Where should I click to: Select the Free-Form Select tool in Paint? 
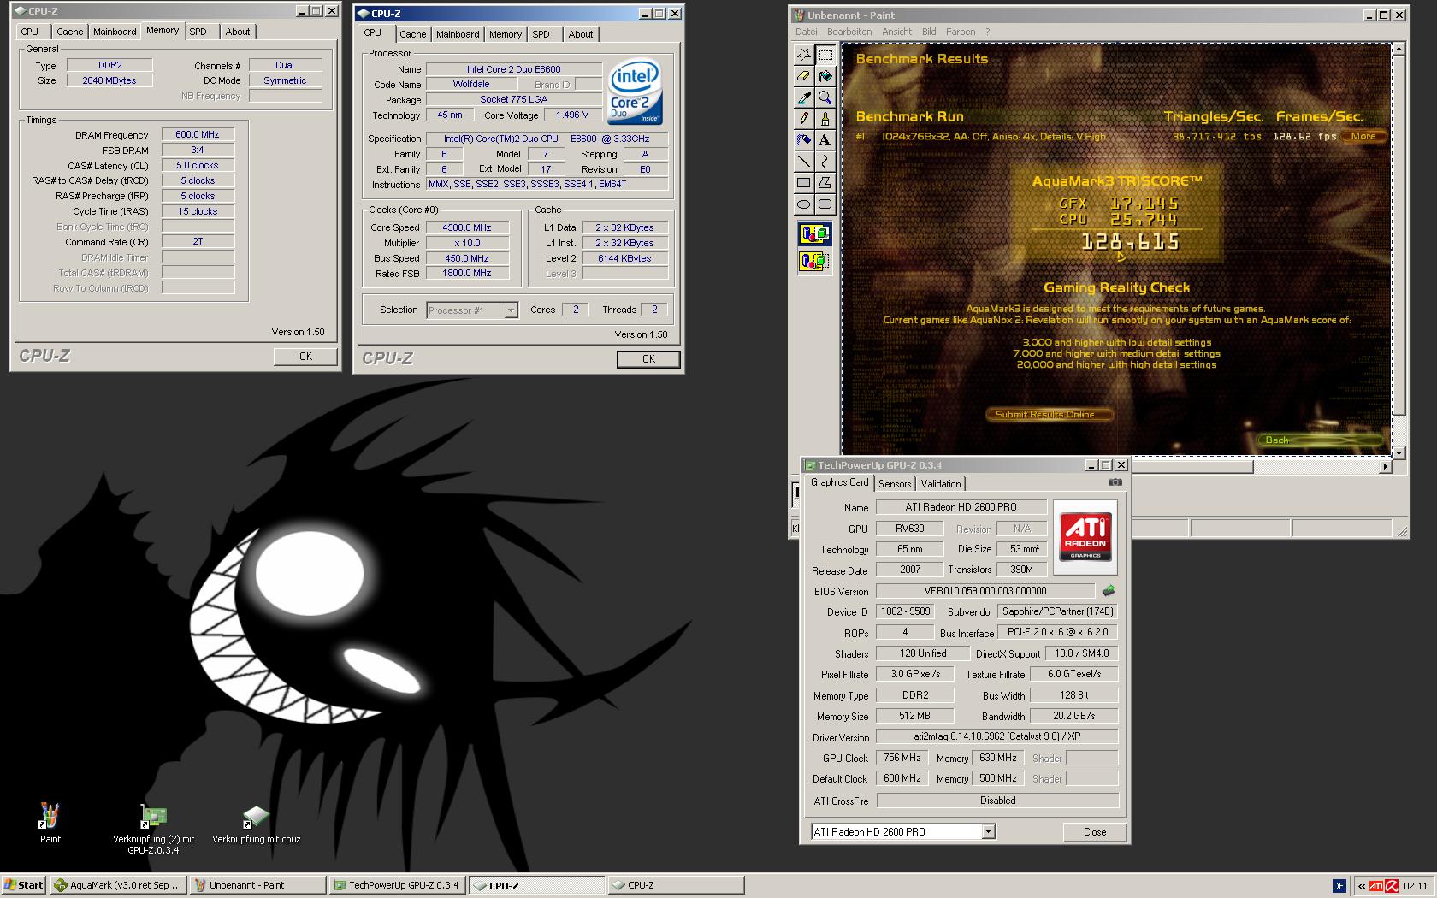click(x=804, y=55)
